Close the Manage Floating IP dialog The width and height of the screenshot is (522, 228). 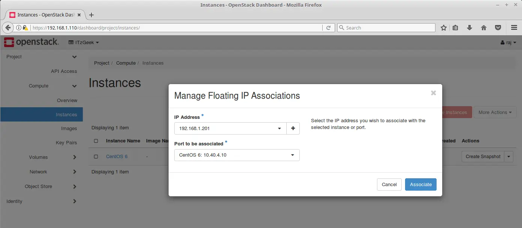433,93
